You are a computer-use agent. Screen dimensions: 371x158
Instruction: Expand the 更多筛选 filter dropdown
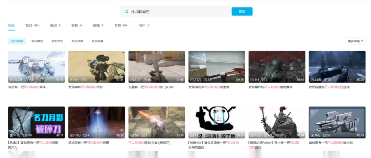pos(356,41)
